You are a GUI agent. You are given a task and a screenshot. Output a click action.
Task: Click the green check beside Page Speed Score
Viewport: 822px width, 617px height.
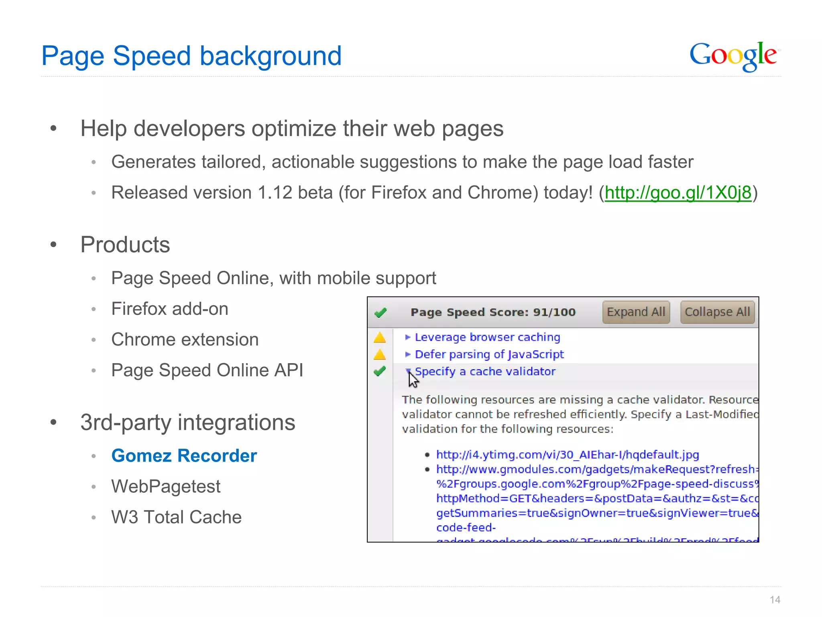pyautogui.click(x=380, y=312)
